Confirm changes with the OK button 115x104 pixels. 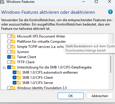pyautogui.click(x=71, y=96)
